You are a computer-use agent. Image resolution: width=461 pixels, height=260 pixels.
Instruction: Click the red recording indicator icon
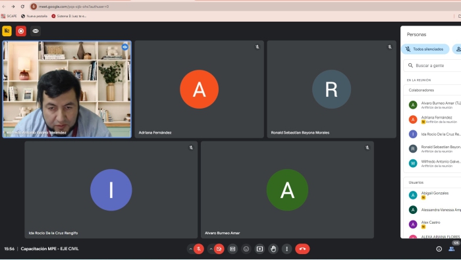(x=21, y=31)
